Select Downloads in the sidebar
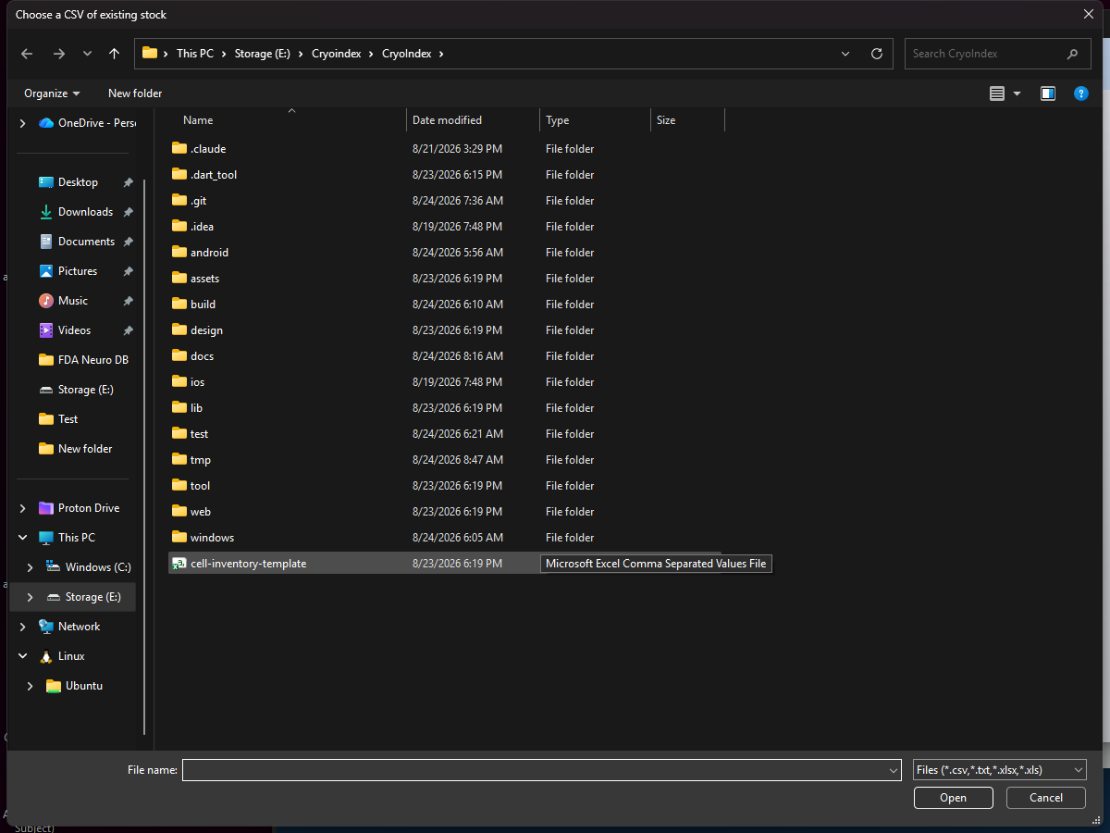The width and height of the screenshot is (1110, 833). point(85,212)
